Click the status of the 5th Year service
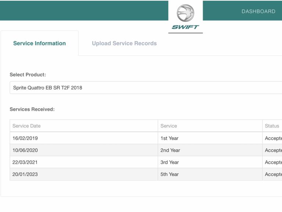 point(273,174)
